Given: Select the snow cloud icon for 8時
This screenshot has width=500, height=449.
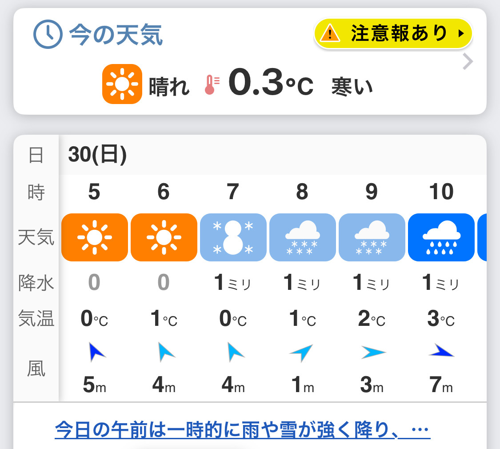Looking at the screenshot, I should click(x=303, y=237).
